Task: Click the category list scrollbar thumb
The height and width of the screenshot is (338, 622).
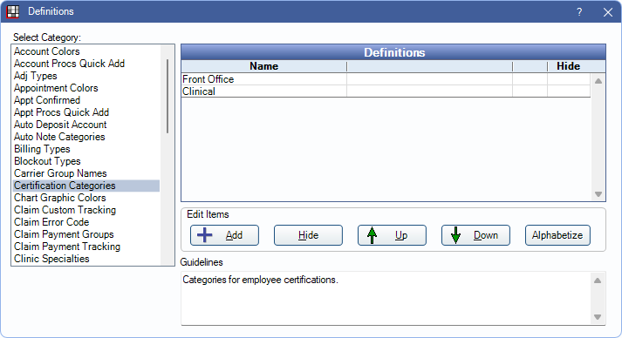Action: [167, 96]
